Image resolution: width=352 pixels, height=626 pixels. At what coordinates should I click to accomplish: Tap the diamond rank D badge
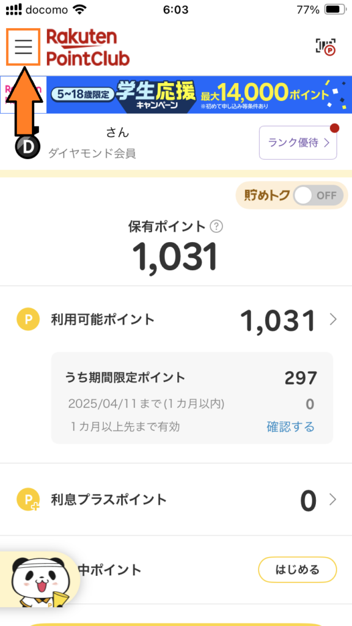tap(27, 147)
